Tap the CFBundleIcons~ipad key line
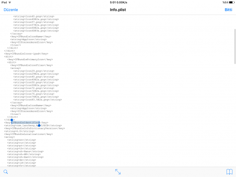The width and height of the screenshot is (236, 177). pyautogui.click(x=26, y=54)
